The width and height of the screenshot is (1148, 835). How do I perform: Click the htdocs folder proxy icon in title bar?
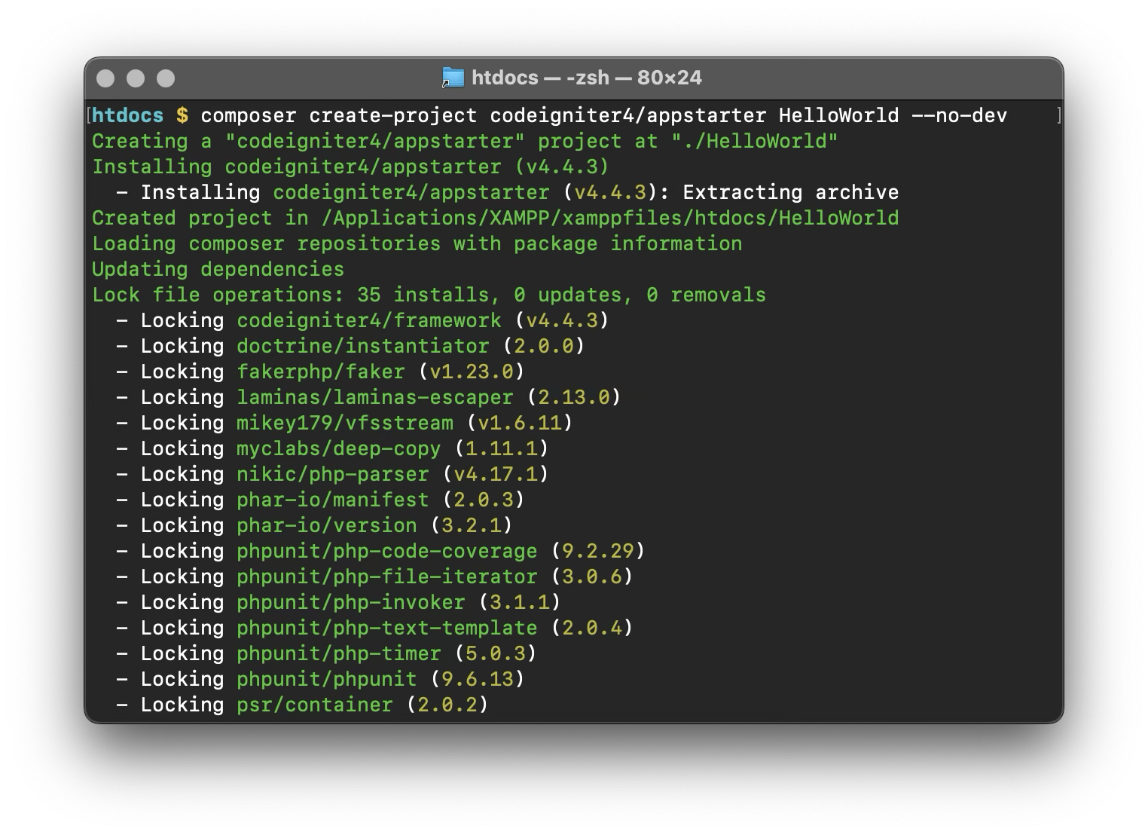click(x=453, y=78)
